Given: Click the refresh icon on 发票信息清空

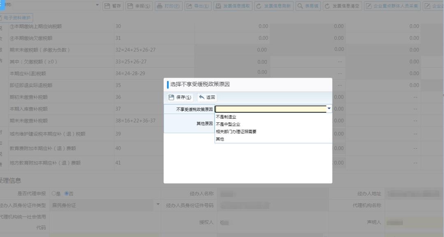Looking at the screenshot, I should coord(327,6).
